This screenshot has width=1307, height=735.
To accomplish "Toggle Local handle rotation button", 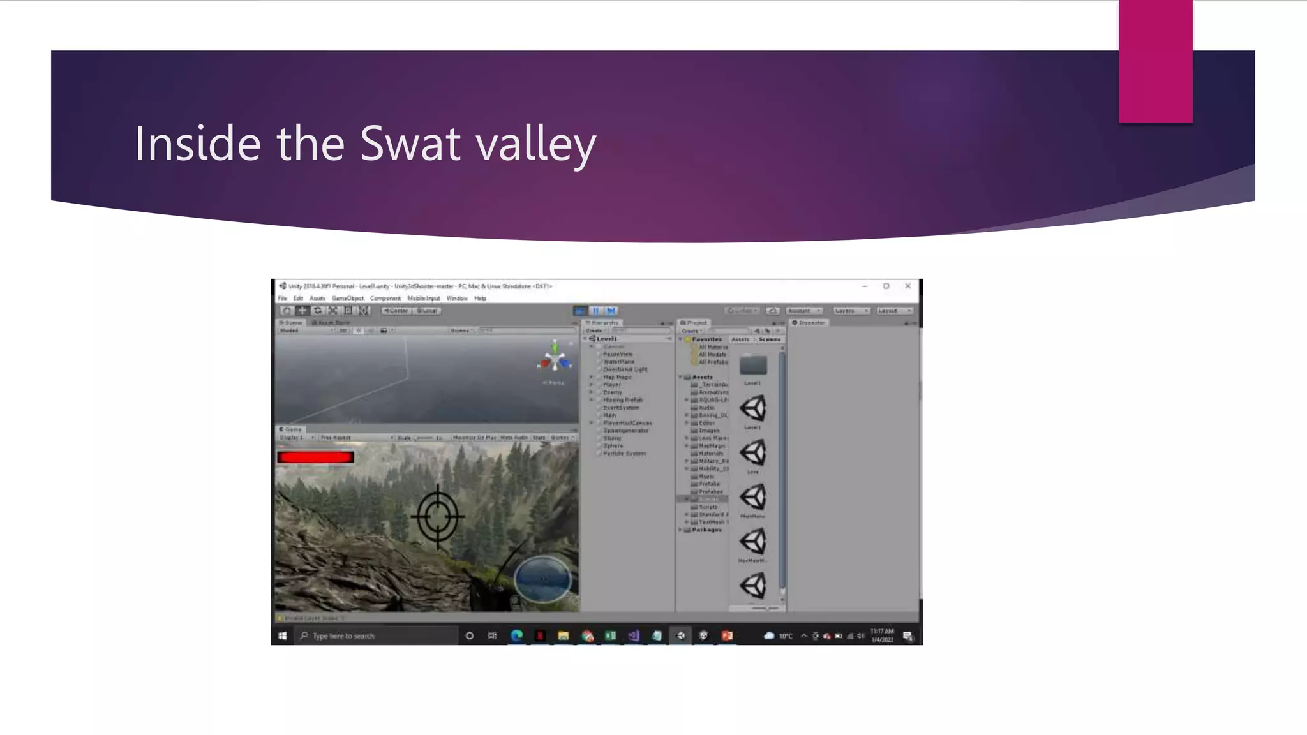I will pos(427,311).
